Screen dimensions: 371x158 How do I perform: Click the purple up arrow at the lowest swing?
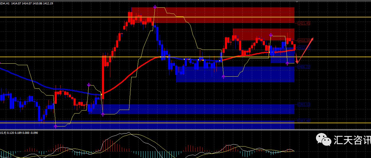tap(55, 126)
